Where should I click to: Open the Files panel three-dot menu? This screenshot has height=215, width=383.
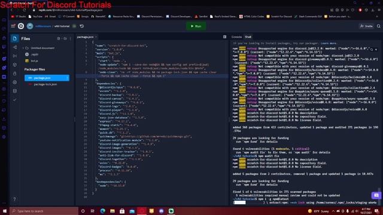click(71, 38)
